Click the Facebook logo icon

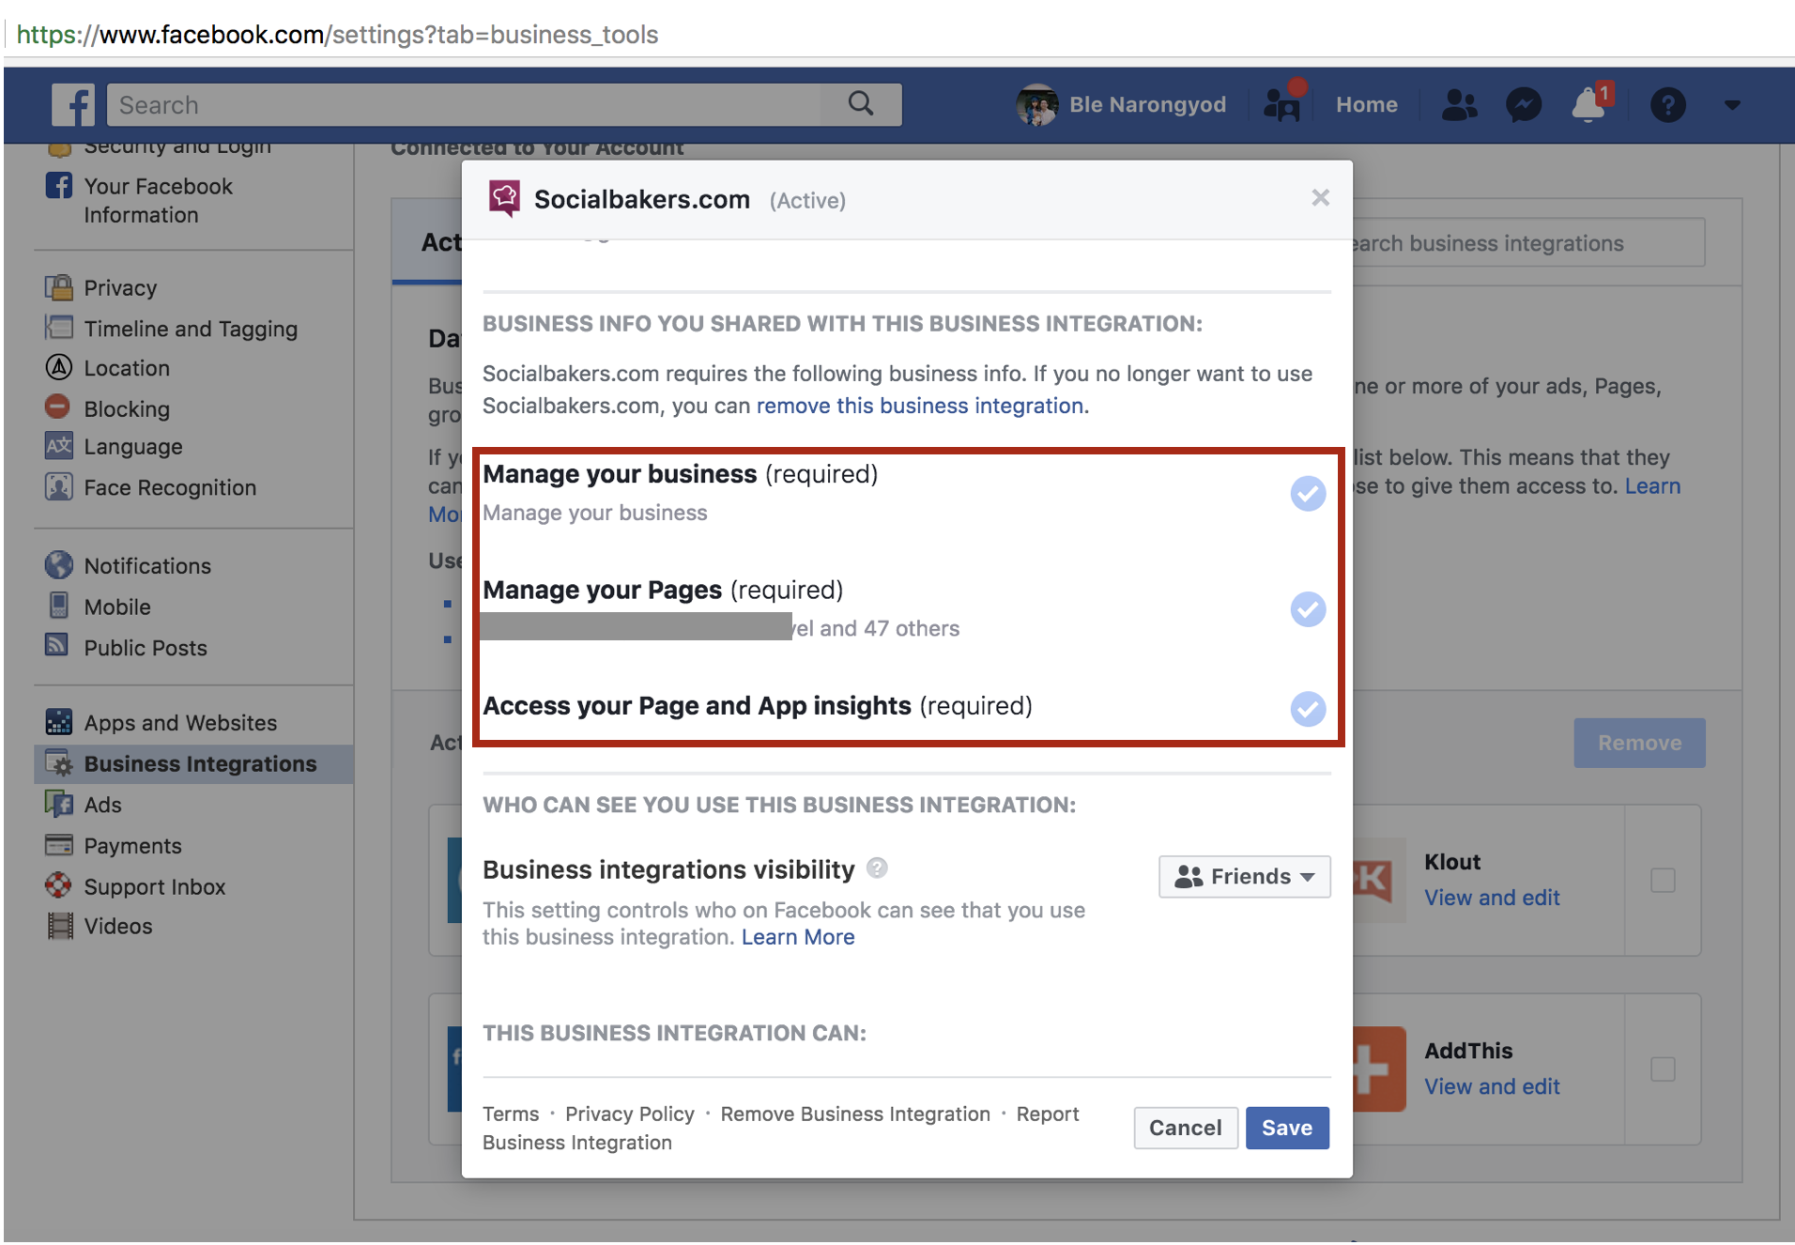pos(73,105)
